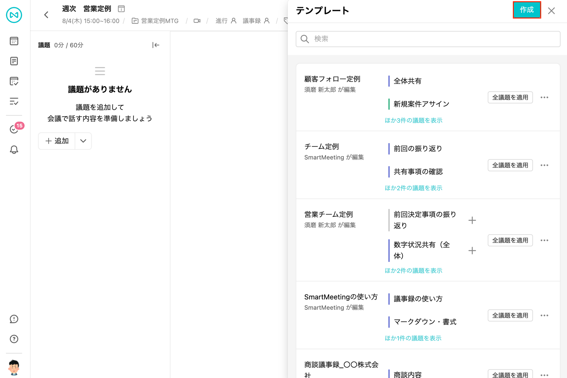Open more options for 営業チーム定例
Viewport: 567px width, 378px height.
point(544,240)
